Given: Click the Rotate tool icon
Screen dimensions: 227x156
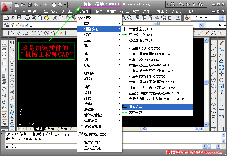Looking at the screenshot, I should click(x=221, y=80).
